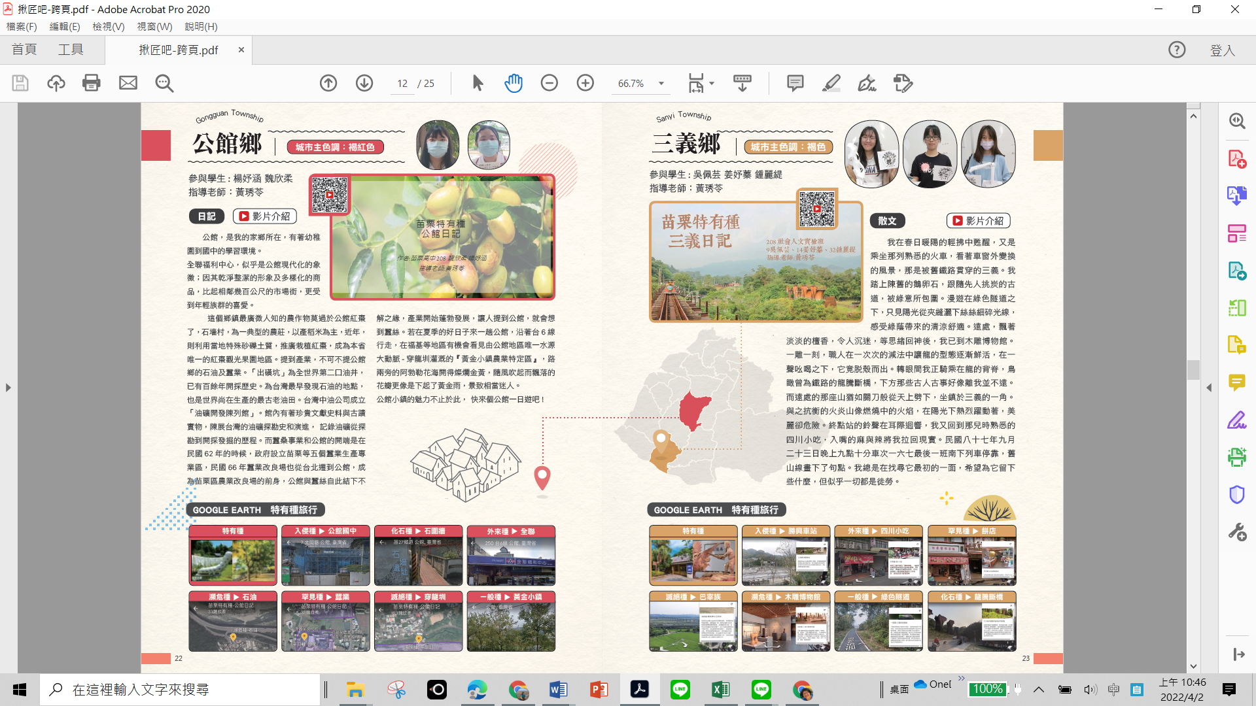The height and width of the screenshot is (706, 1256).
Task: Close the 揪匠吧-跨頁.pdf tab
Action: coord(241,50)
